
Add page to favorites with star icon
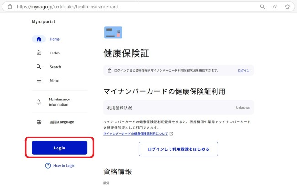[287, 7]
